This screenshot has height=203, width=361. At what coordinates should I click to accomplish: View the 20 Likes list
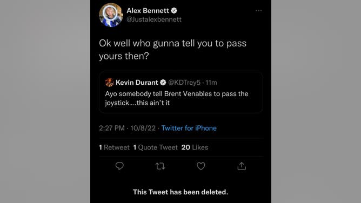[x=195, y=147]
